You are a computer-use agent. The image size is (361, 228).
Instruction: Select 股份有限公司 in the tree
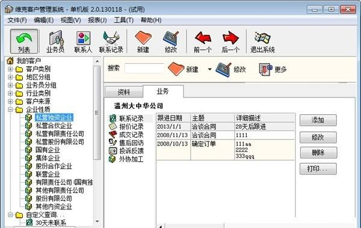point(54,199)
